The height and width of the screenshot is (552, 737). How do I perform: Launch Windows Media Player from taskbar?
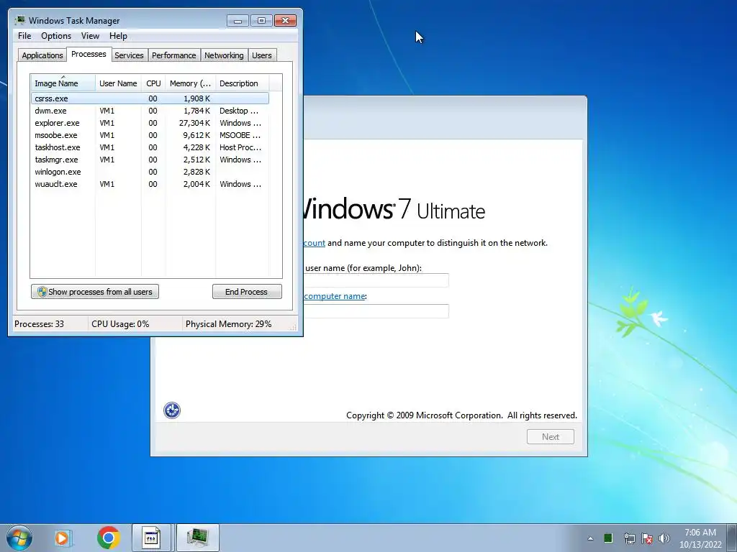click(x=63, y=538)
